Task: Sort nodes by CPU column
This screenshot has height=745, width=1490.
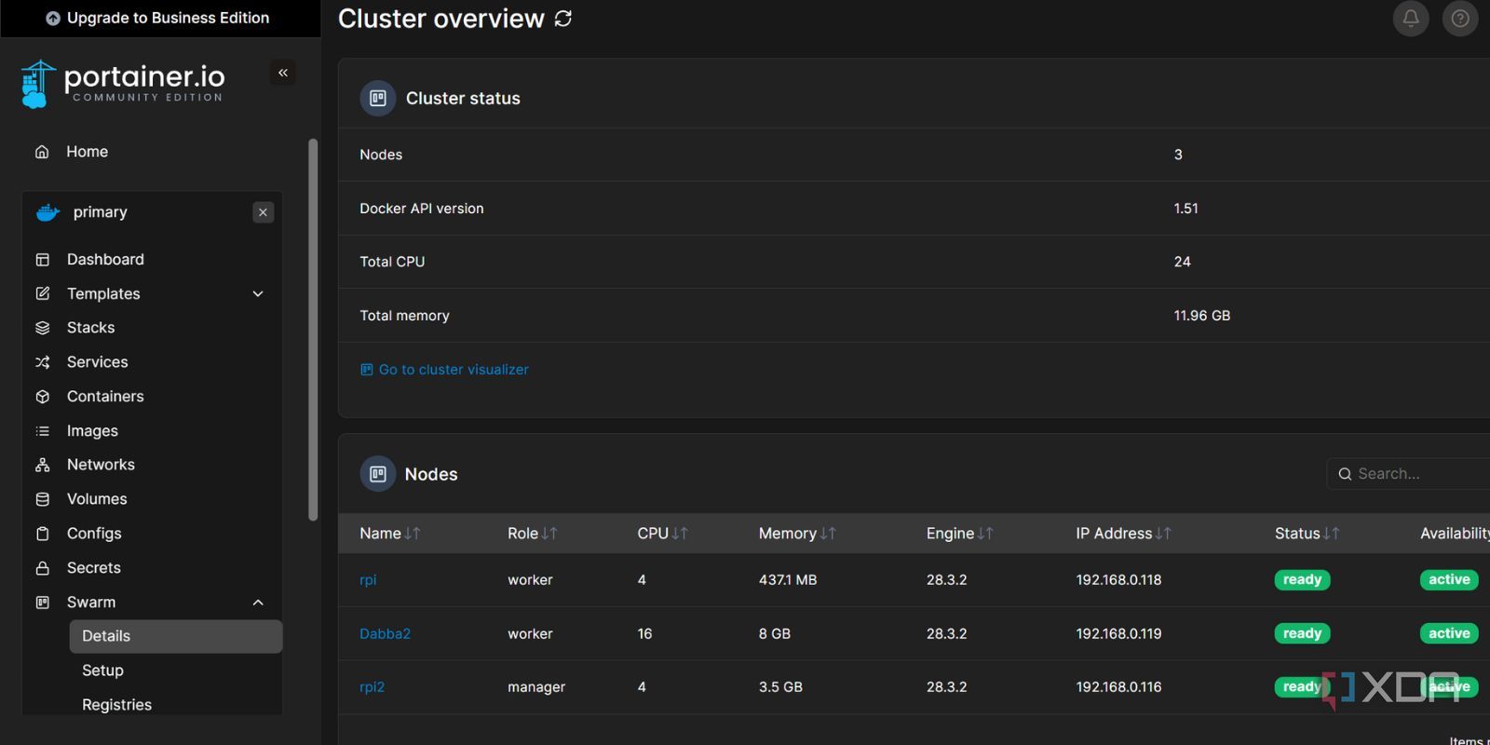Action: tap(663, 534)
